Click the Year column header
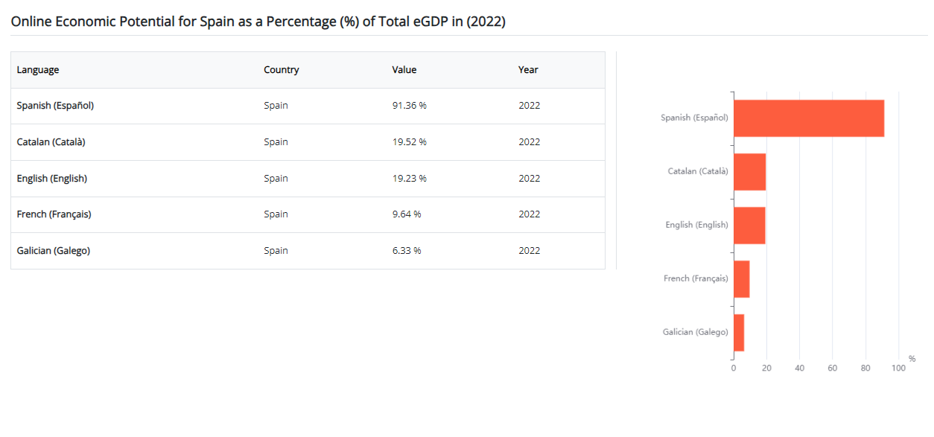The height and width of the screenshot is (437, 934). click(x=528, y=70)
